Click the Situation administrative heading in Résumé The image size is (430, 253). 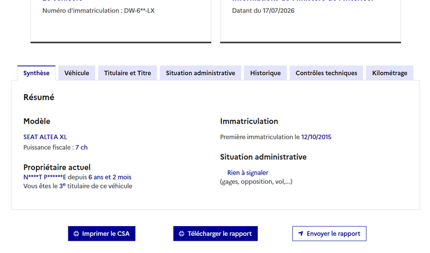(x=263, y=157)
